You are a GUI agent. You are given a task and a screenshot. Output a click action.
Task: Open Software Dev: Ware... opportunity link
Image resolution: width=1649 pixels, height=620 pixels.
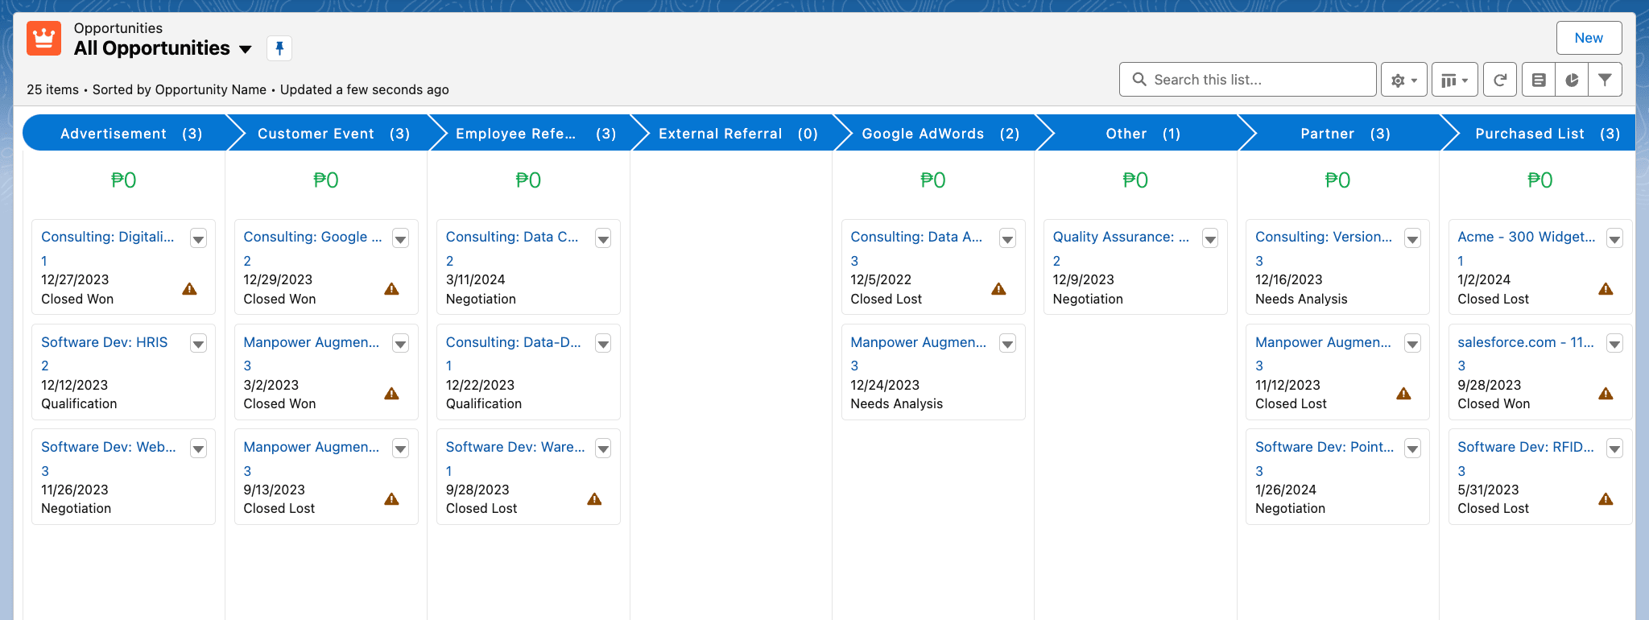(515, 447)
